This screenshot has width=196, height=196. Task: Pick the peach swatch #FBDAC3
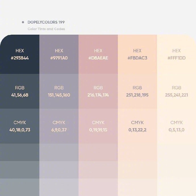coord(137,54)
